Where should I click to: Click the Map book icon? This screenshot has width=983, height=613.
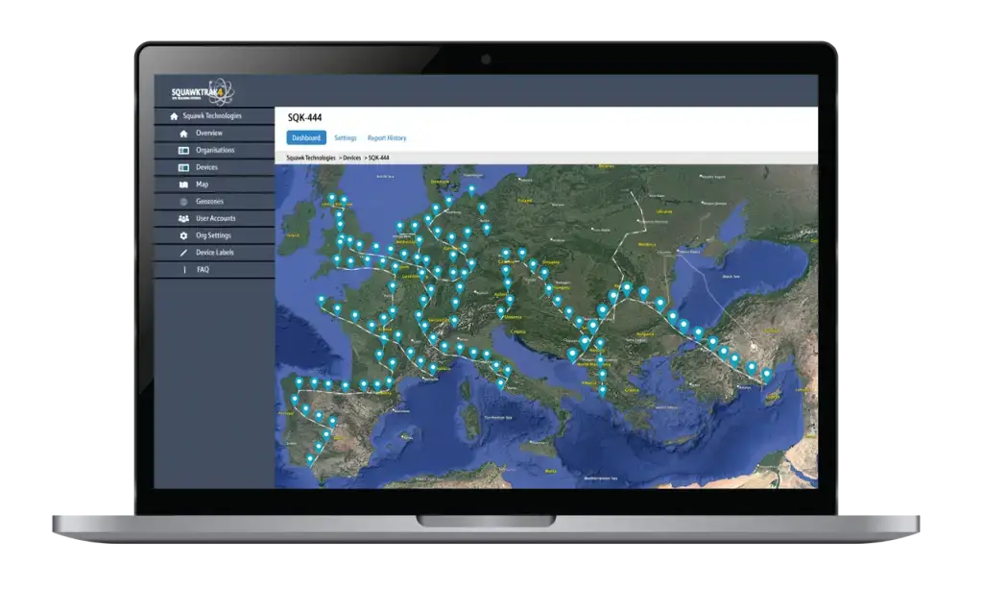click(x=183, y=184)
